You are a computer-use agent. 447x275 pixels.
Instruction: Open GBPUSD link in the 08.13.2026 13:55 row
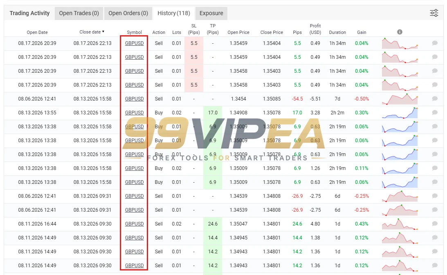coord(134,112)
